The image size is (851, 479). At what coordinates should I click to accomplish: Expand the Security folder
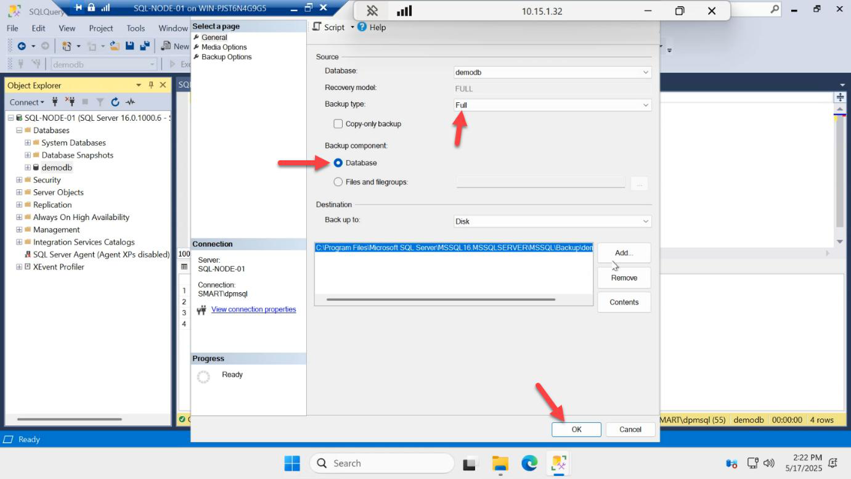(19, 180)
